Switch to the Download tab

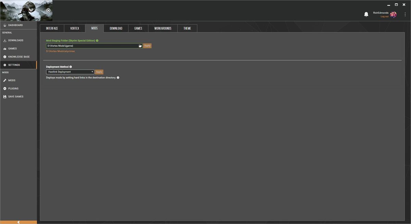(116, 28)
